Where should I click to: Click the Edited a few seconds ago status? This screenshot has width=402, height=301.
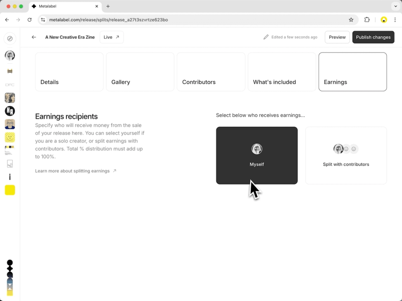click(x=294, y=37)
